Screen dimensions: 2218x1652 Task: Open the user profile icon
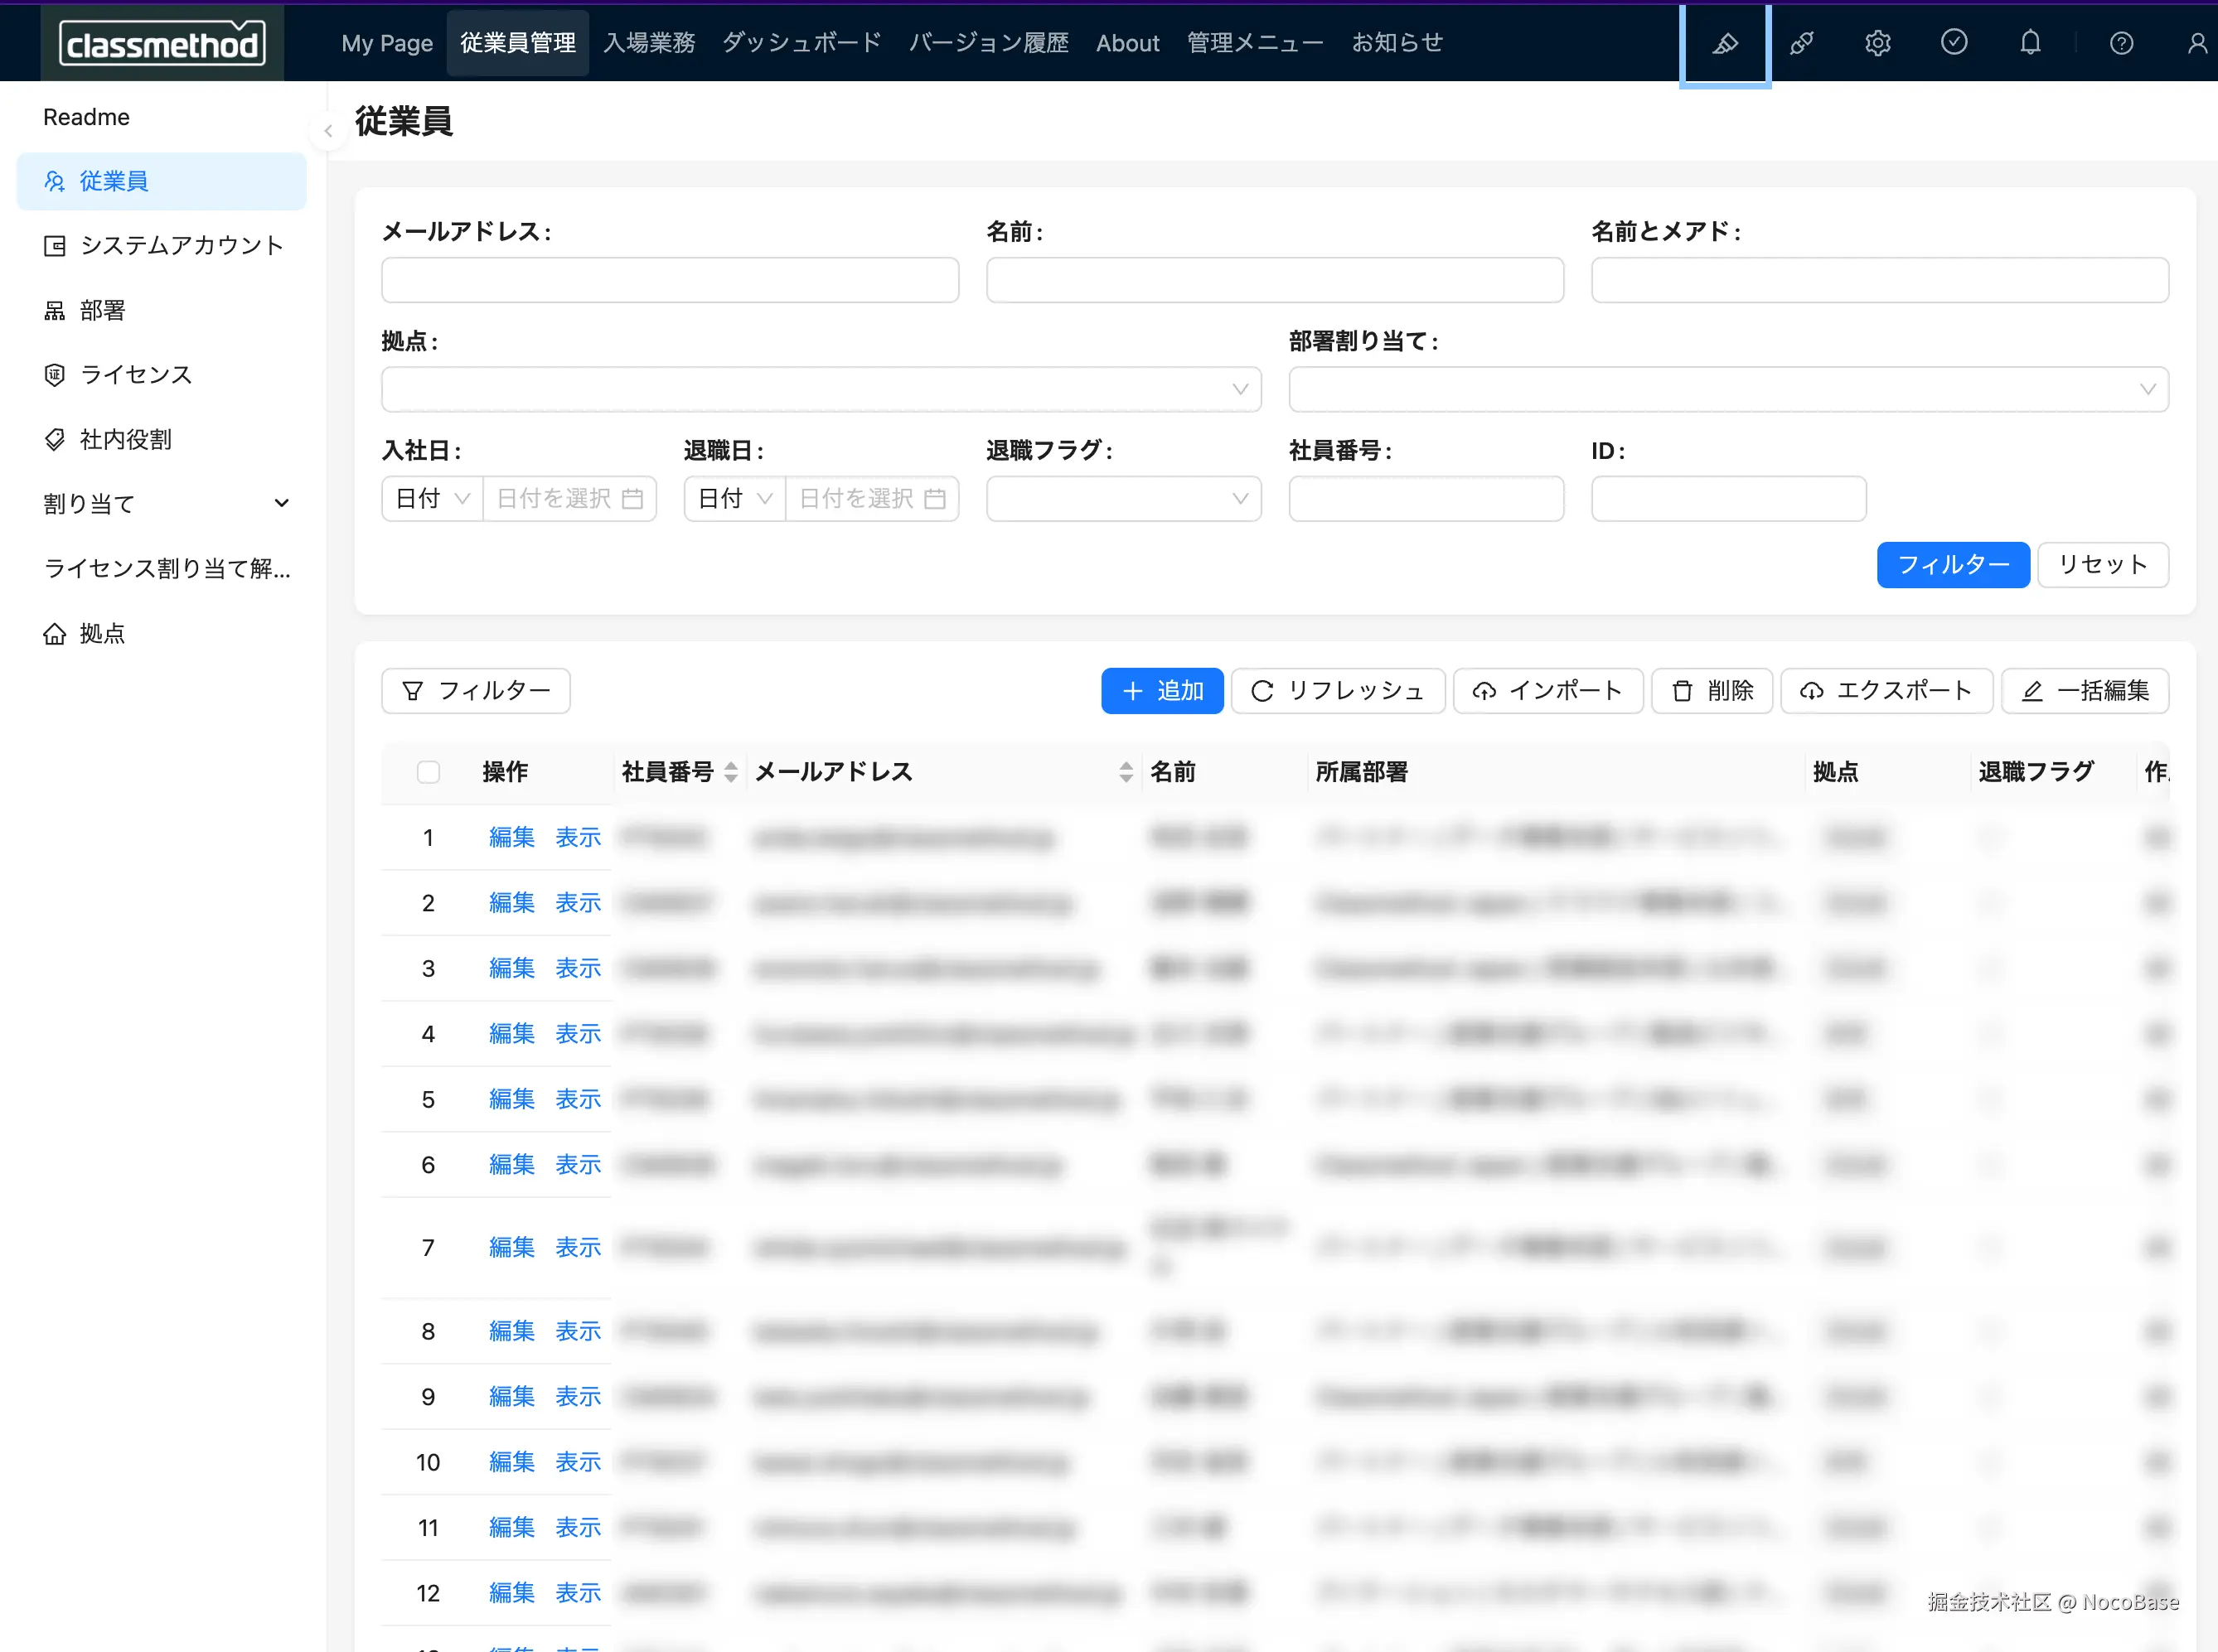[2197, 43]
